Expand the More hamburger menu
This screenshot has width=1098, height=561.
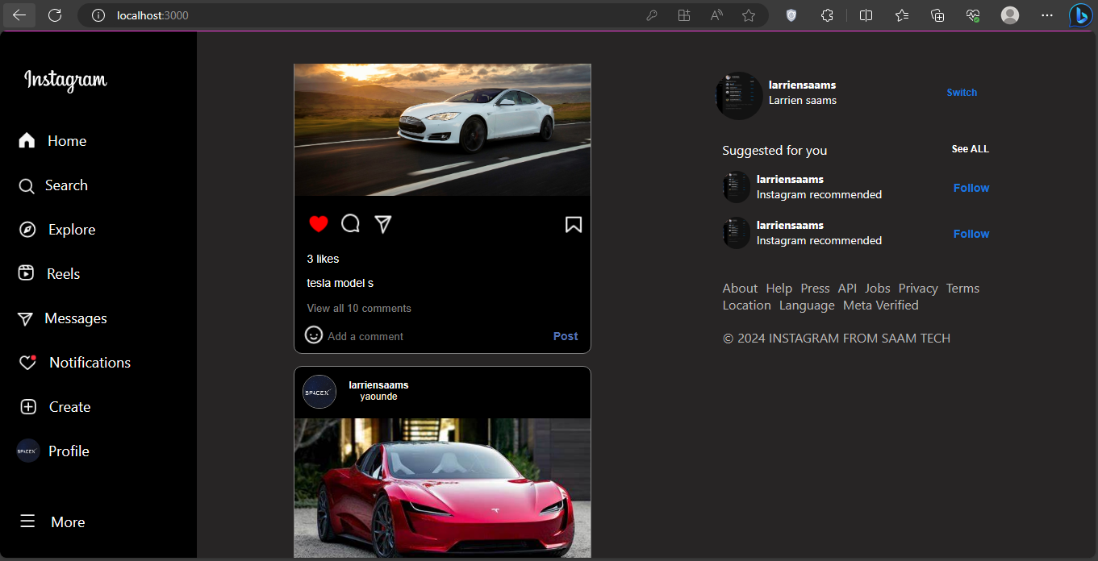pyautogui.click(x=52, y=522)
